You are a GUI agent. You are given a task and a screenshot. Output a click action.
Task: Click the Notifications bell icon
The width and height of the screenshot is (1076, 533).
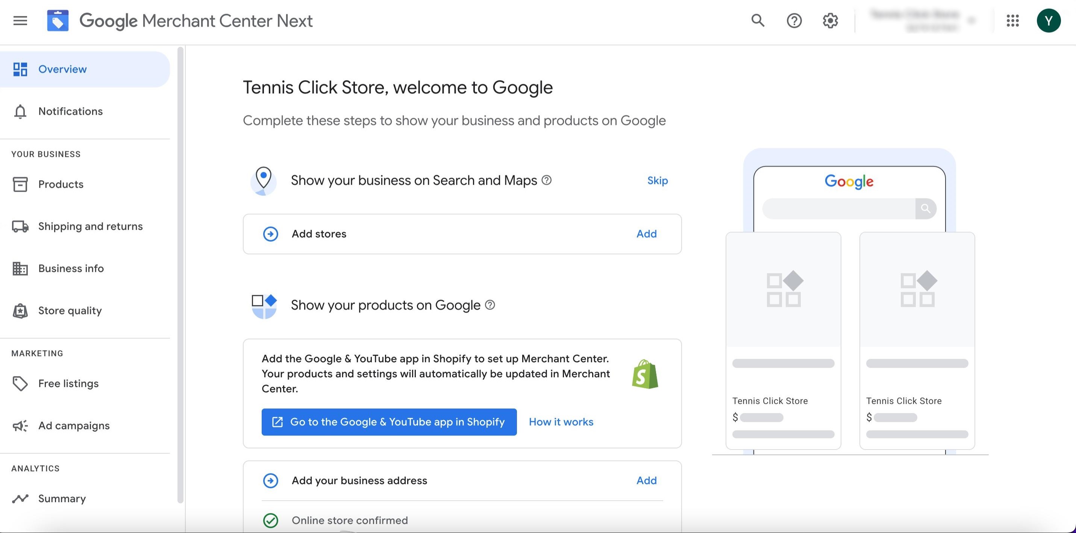point(20,112)
